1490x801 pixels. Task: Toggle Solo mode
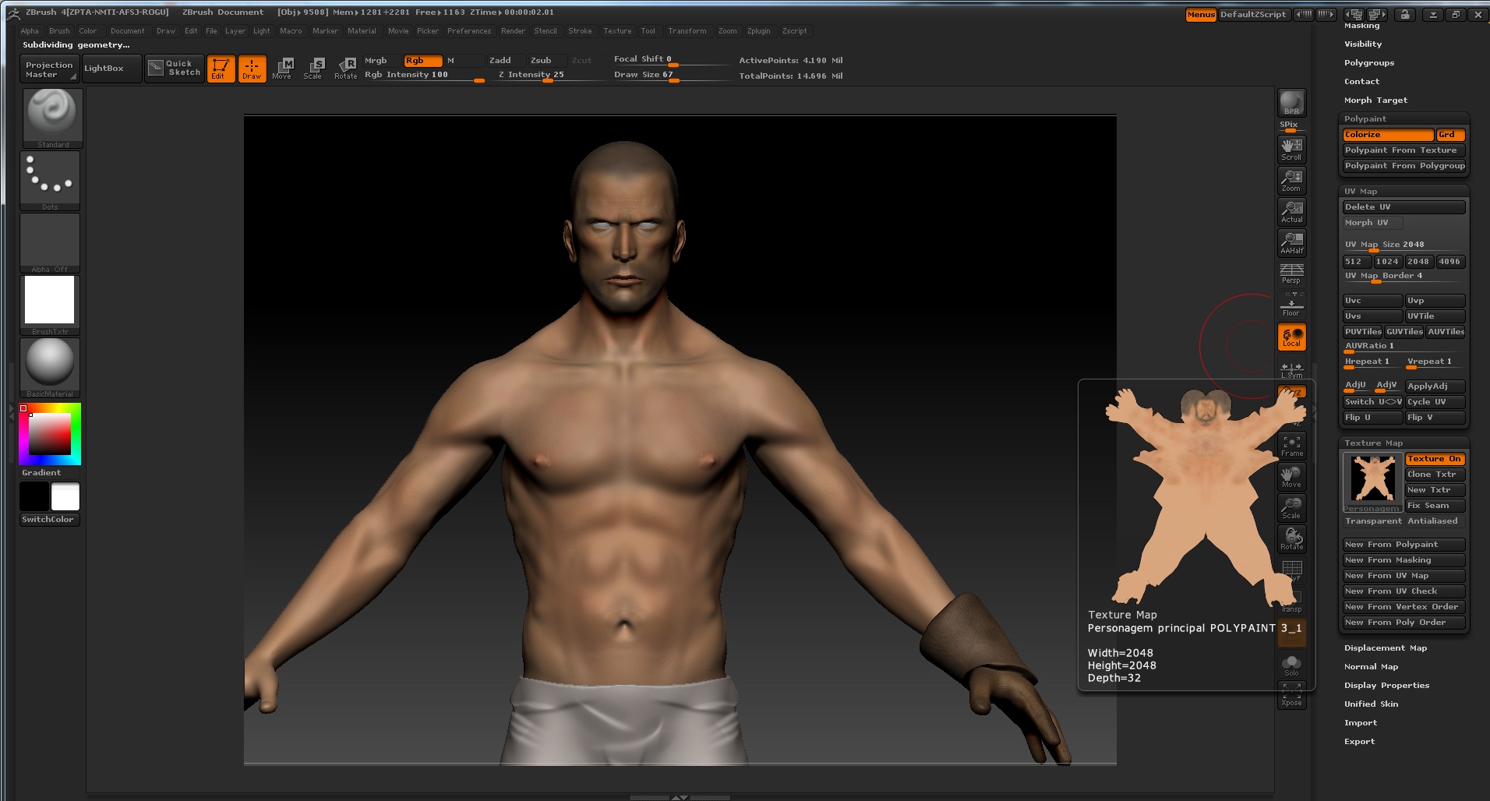click(x=1291, y=665)
